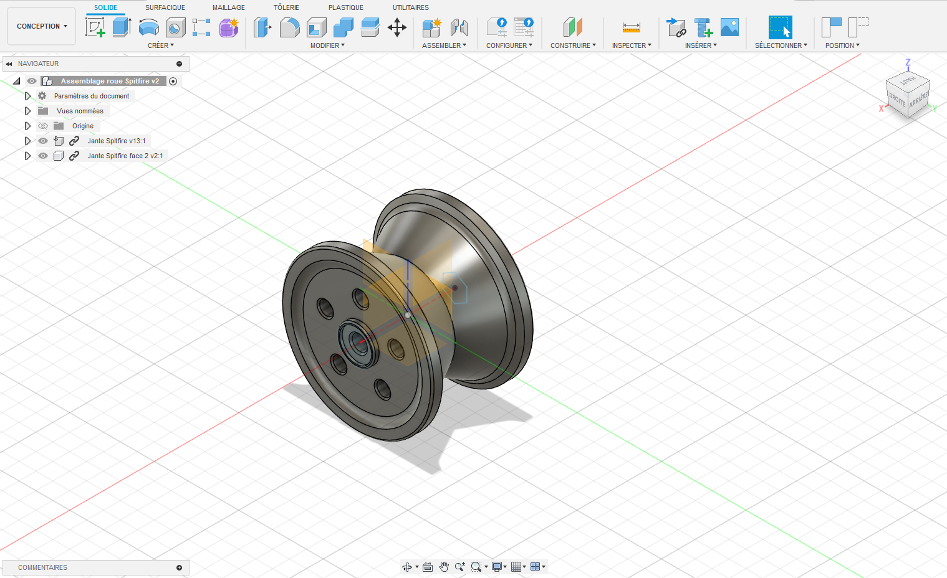Select the Hole tool
The width and height of the screenshot is (947, 578).
point(175,27)
